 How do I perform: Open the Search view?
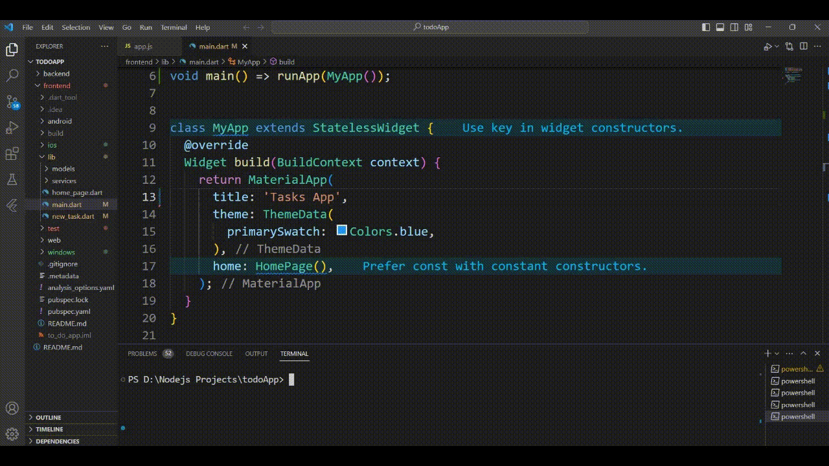coord(12,76)
